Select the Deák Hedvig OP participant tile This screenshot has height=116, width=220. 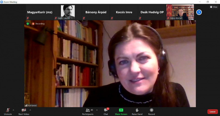pyautogui.click(x=152, y=12)
